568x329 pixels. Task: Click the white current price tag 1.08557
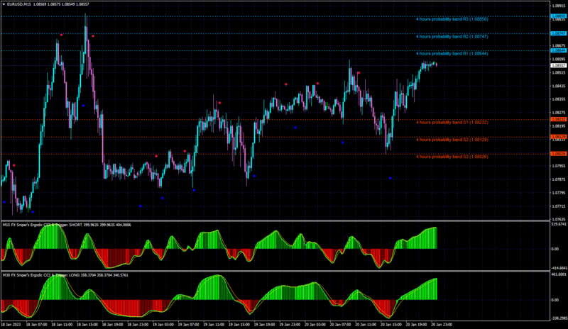pos(558,65)
